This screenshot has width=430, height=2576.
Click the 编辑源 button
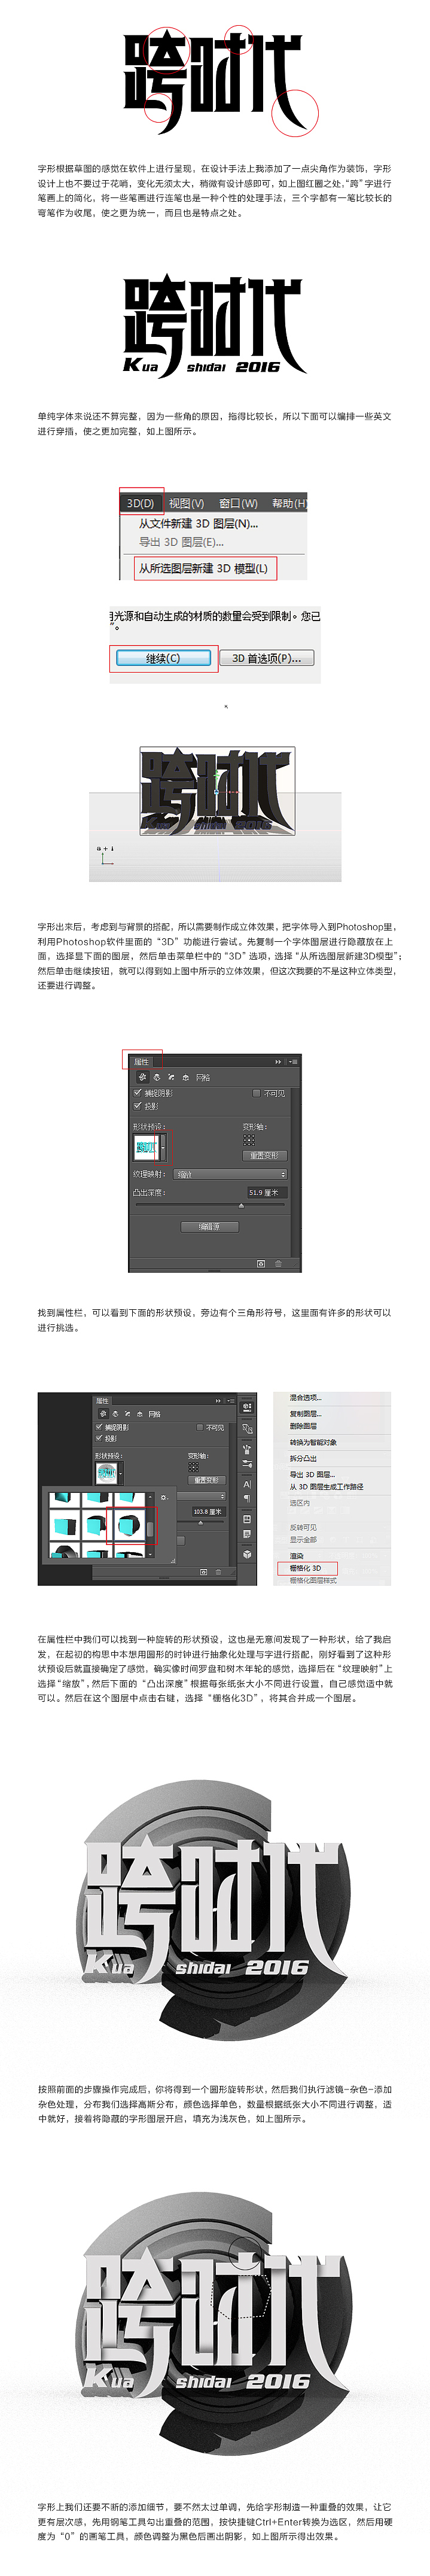(210, 1227)
